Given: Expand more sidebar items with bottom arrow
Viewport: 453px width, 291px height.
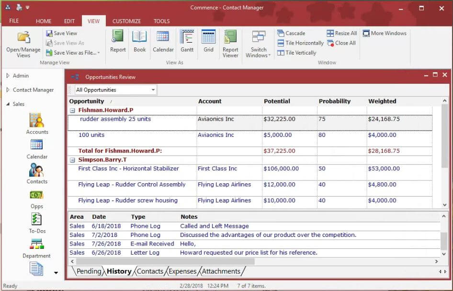Looking at the screenshot, I should pyautogui.click(x=56, y=272).
